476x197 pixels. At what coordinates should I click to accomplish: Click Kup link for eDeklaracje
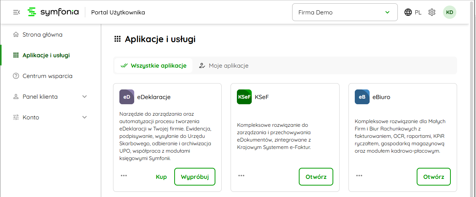[x=161, y=177]
